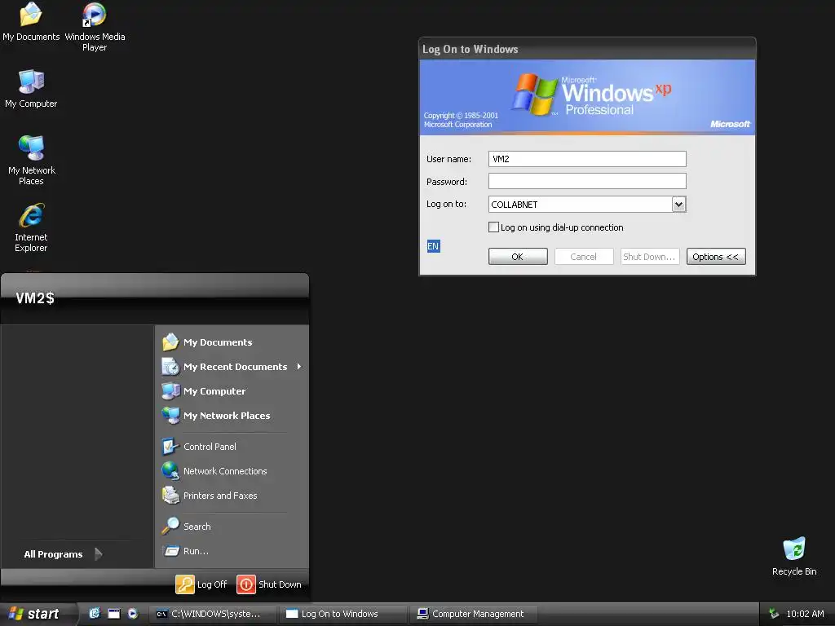Click Show Desktop quick launch icon
Screen dimensions: 835x626
tap(114, 614)
